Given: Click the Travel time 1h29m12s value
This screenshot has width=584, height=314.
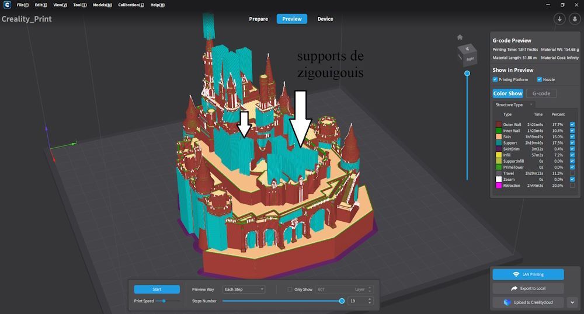Looking at the screenshot, I should [x=534, y=173].
